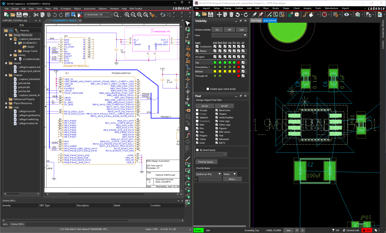Enable the Text filter in Find panel

click(217, 135)
